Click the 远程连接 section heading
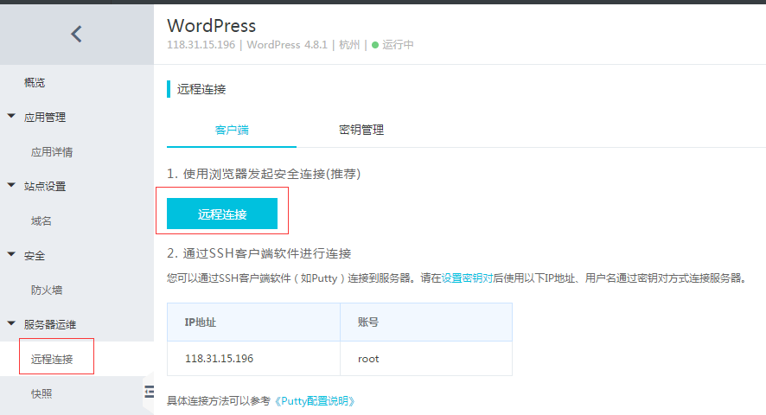 click(201, 89)
